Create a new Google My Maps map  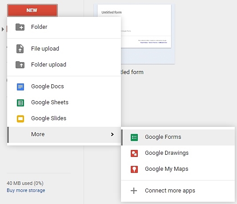178,169
